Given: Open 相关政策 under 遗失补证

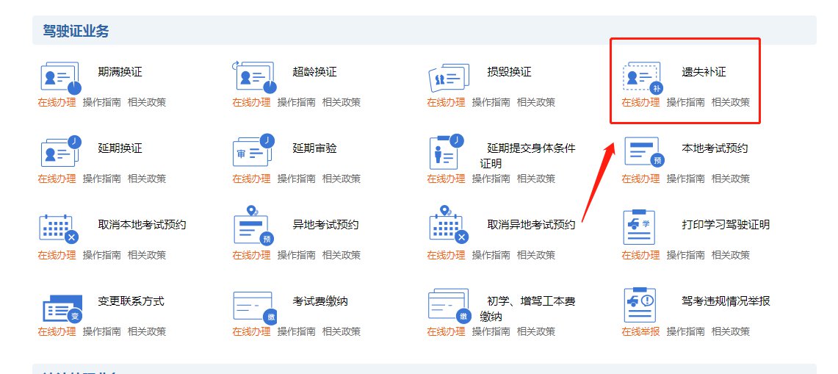Looking at the screenshot, I should point(731,102).
